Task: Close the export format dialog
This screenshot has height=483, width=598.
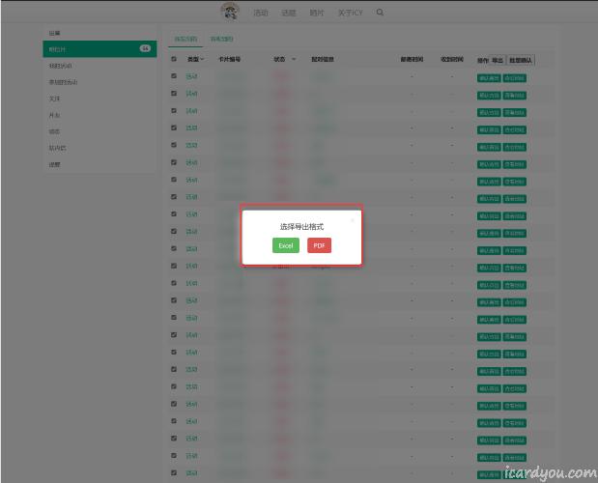Action: tap(352, 219)
